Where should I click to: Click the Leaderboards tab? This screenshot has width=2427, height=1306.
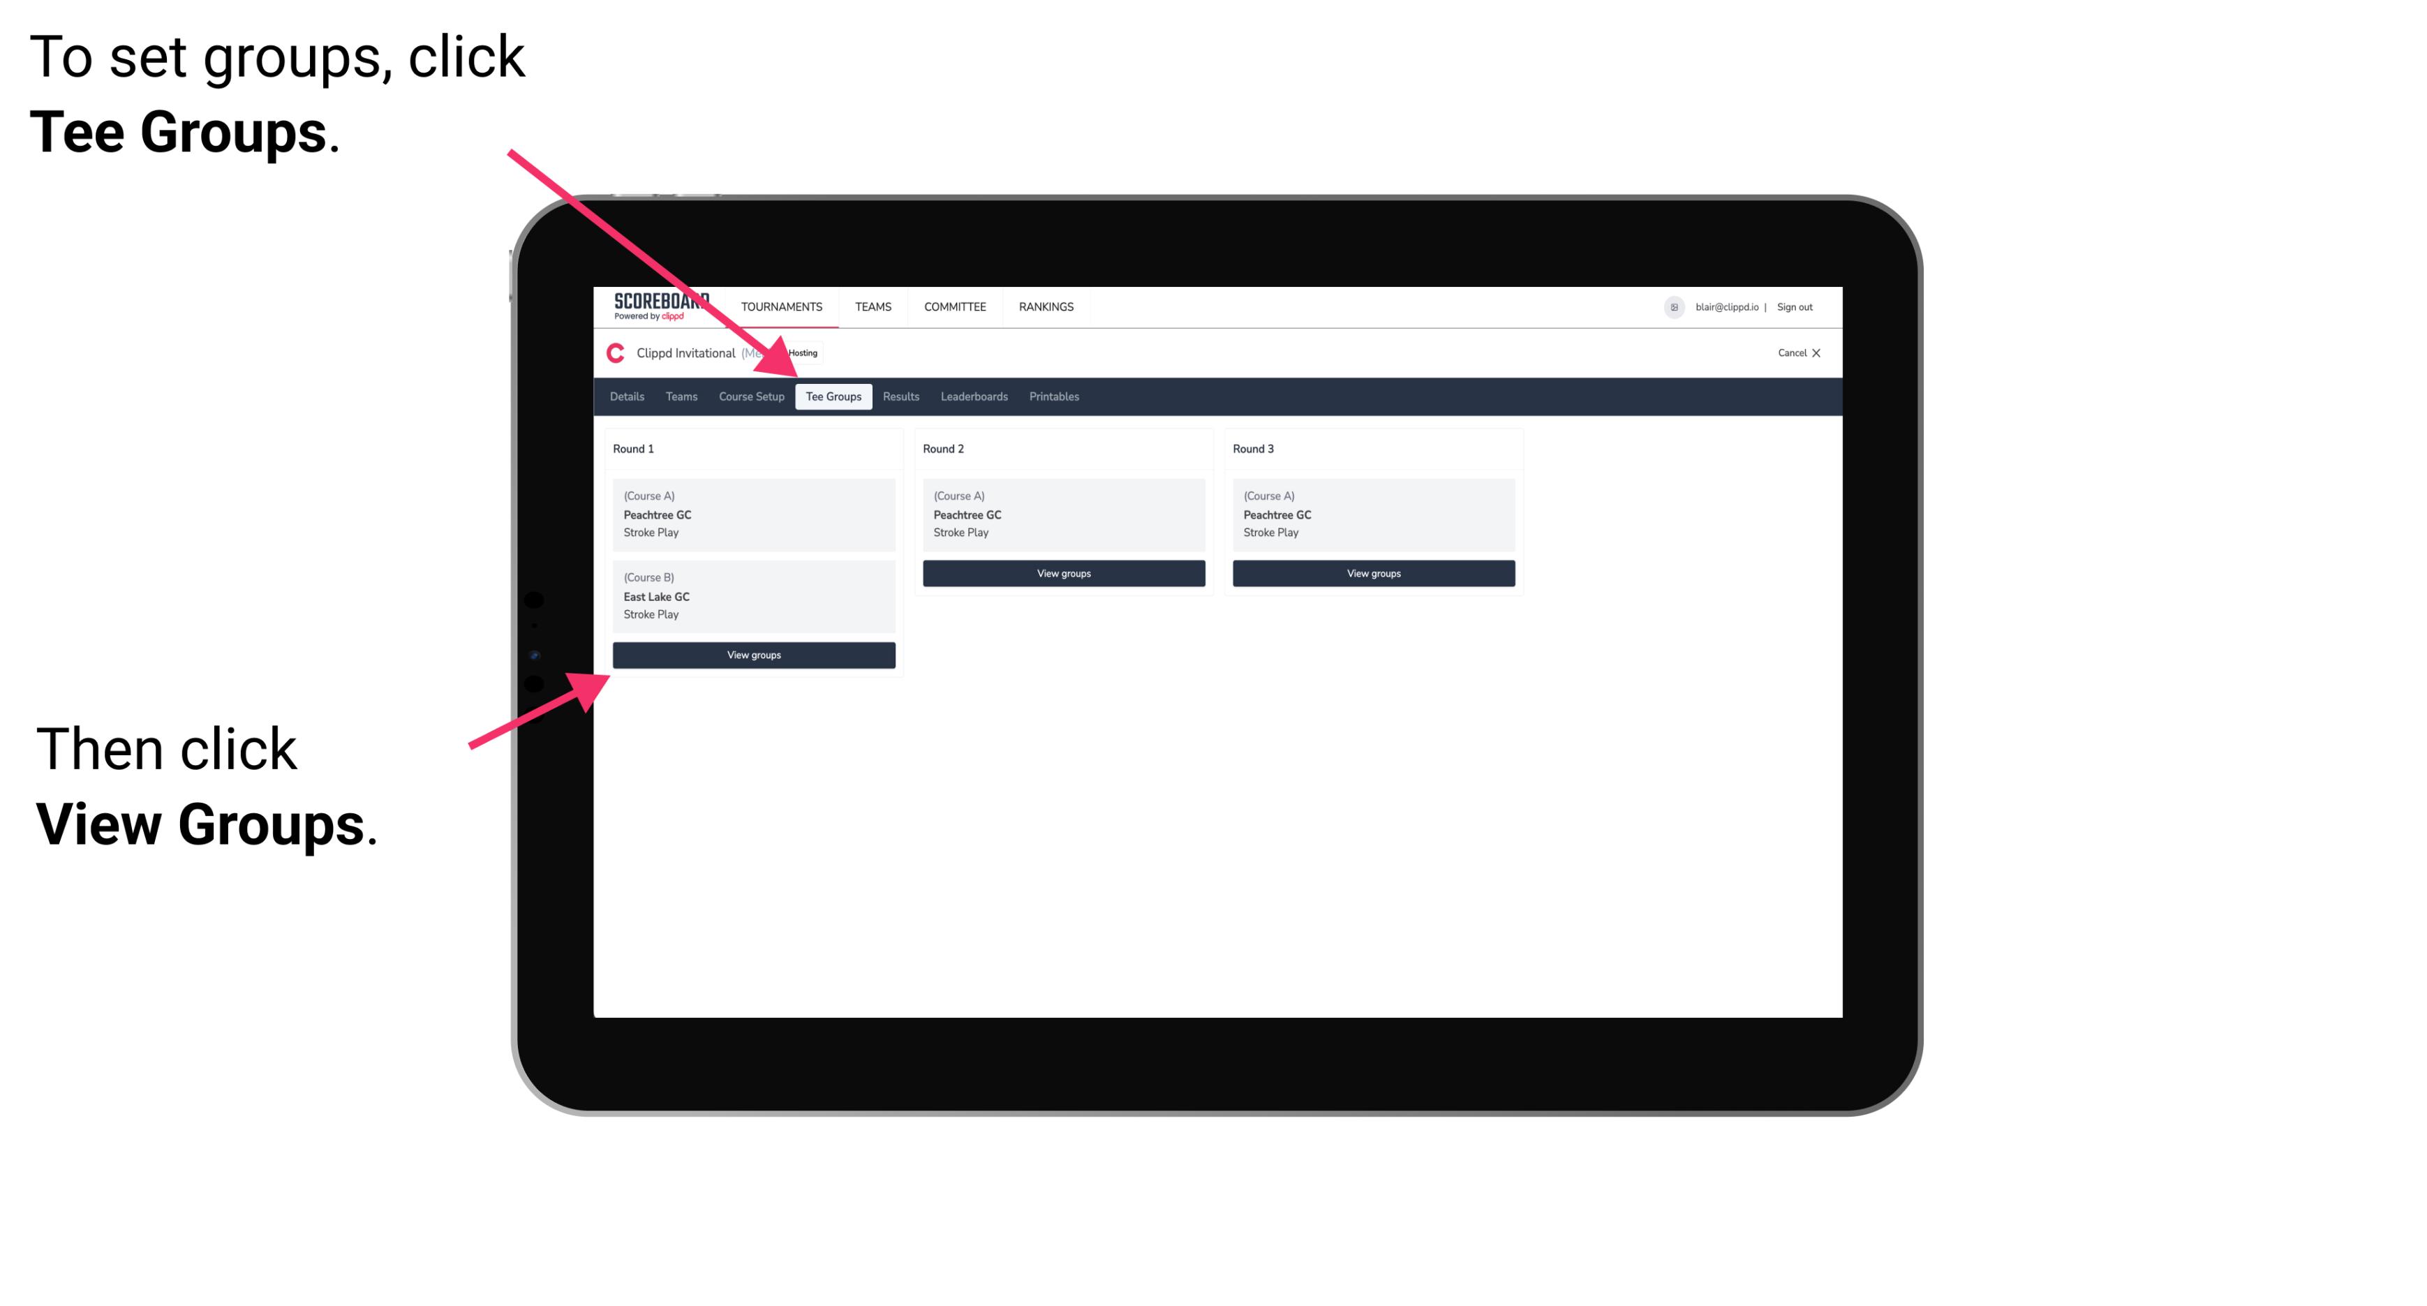pyautogui.click(x=972, y=397)
